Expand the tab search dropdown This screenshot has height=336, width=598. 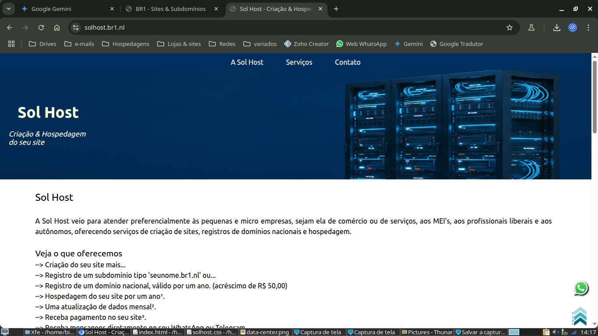[8, 9]
